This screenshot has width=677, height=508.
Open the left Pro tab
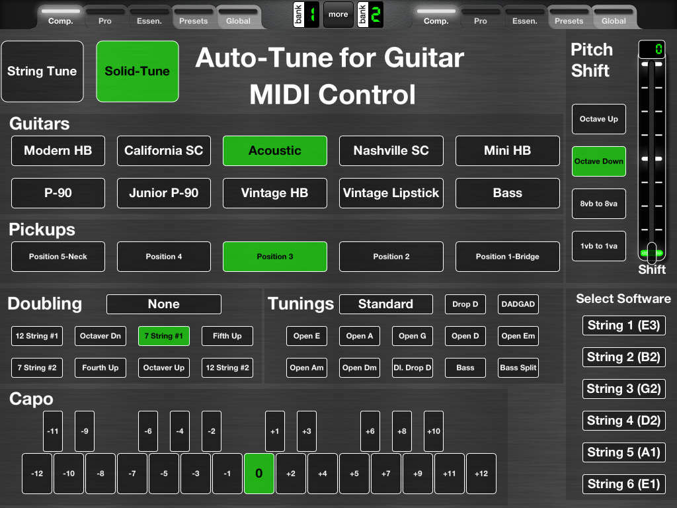(x=105, y=17)
